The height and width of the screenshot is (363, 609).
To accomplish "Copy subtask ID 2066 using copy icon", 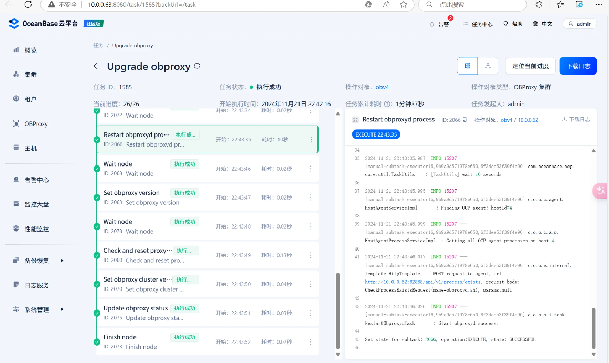I will point(465,119).
